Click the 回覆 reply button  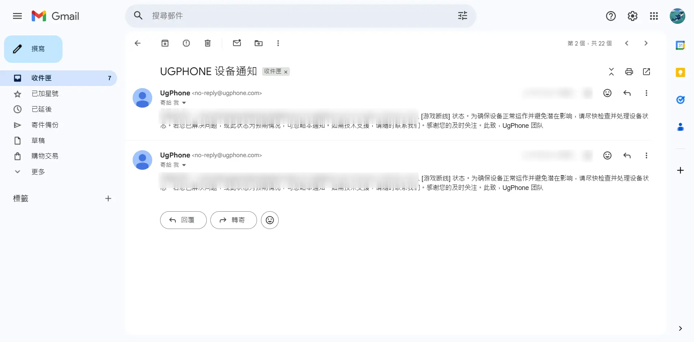(183, 220)
